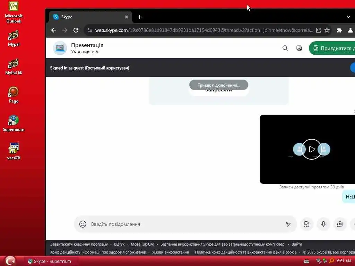Open the Умови використання link
355x266 pixels.
pyautogui.click(x=170, y=252)
